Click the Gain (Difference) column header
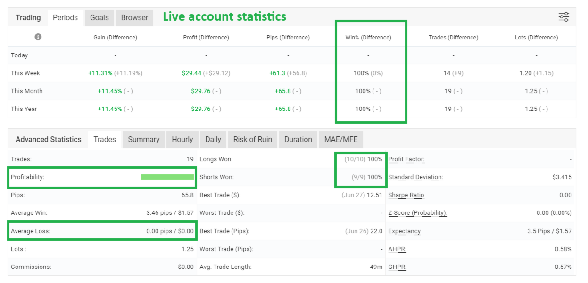This screenshot has height=283, width=588. click(116, 38)
